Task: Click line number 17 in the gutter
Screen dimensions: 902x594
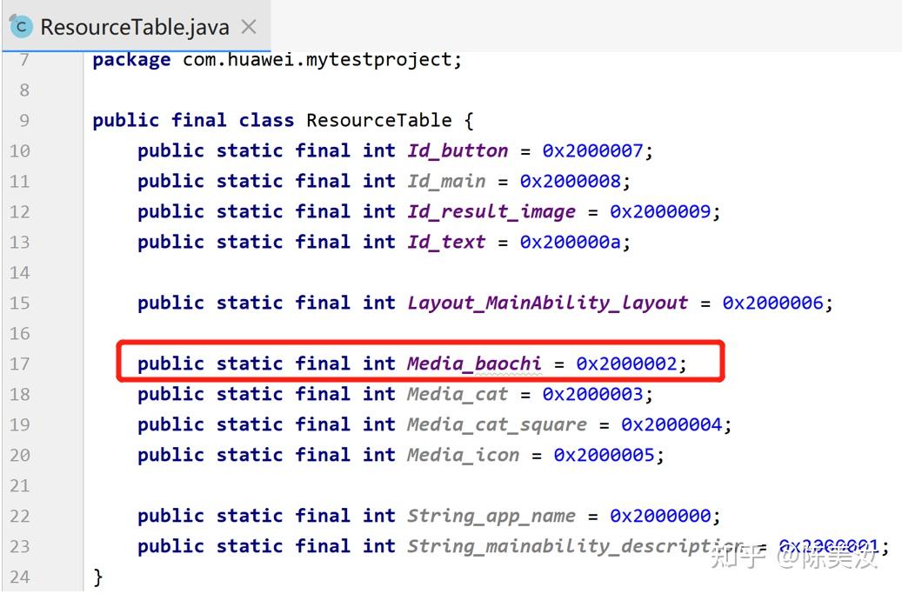Action: 19,364
